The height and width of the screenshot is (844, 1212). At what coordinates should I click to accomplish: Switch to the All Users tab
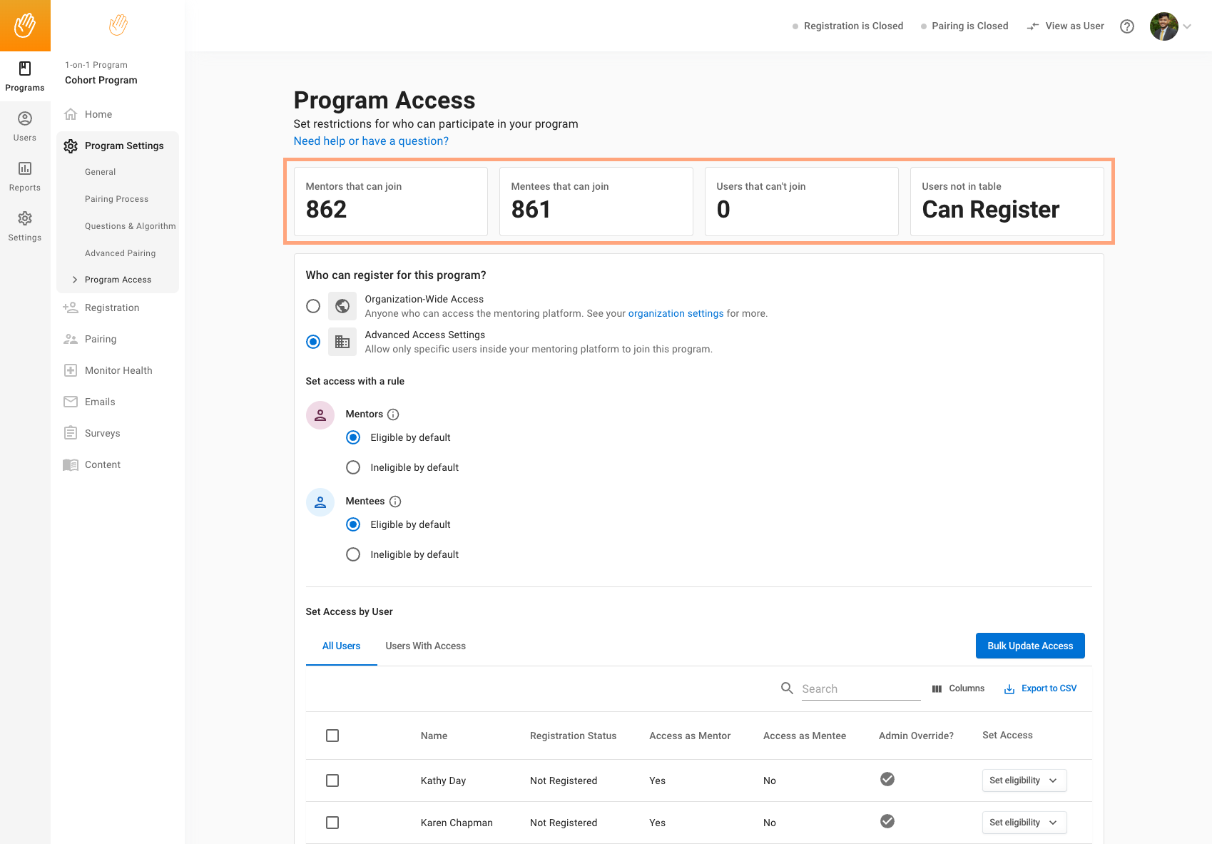coord(341,646)
